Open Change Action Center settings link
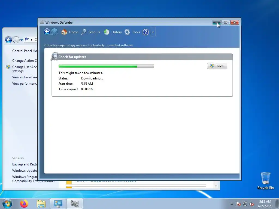The height and width of the screenshot is (209, 279). point(25,61)
